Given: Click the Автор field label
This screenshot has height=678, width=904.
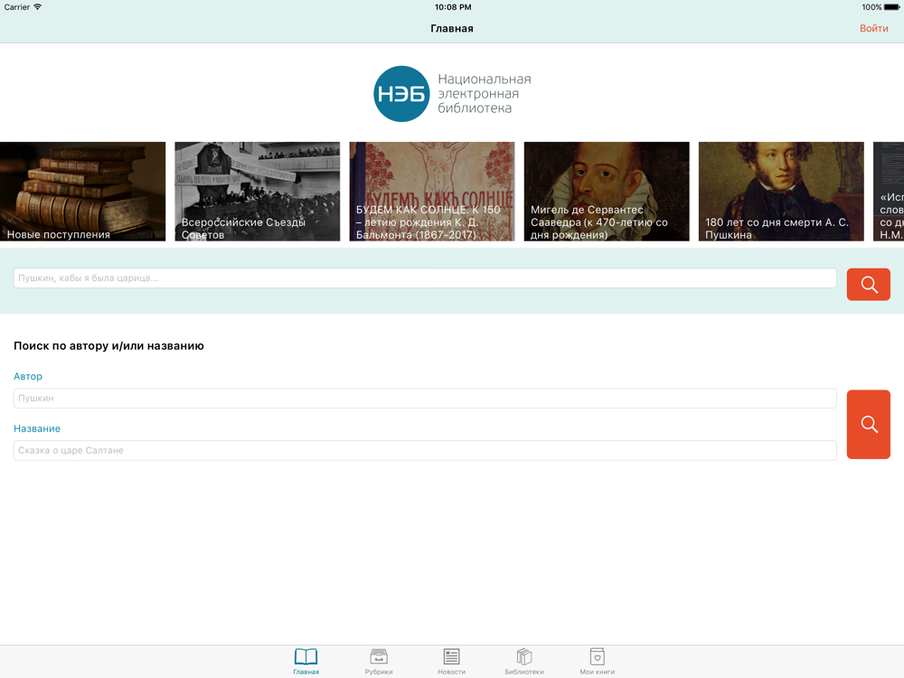Looking at the screenshot, I should pyautogui.click(x=28, y=376).
